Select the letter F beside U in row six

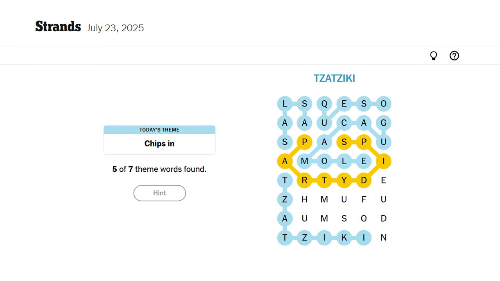(364, 199)
